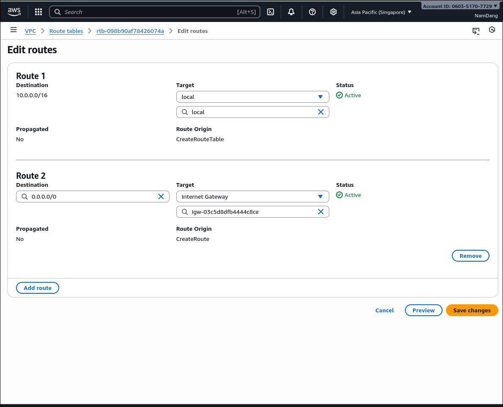Open the Asia Pacific (Singapore) region selector

(x=381, y=12)
